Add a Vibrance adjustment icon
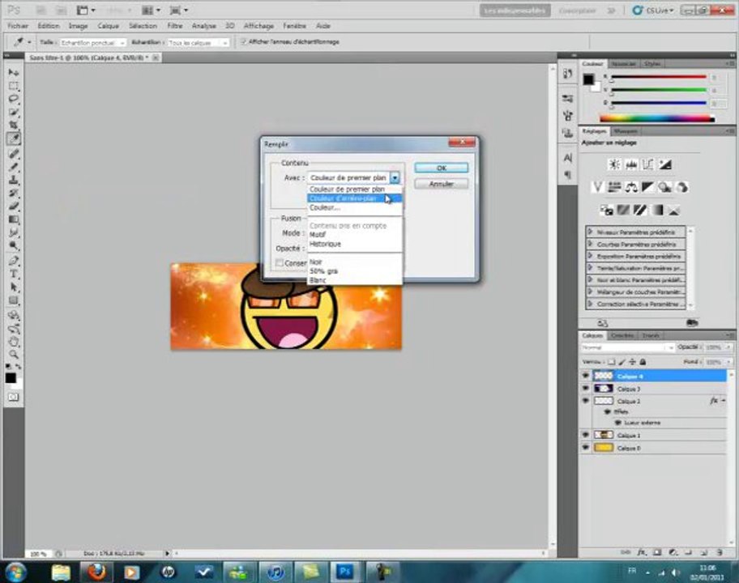This screenshot has width=739, height=583. (597, 187)
